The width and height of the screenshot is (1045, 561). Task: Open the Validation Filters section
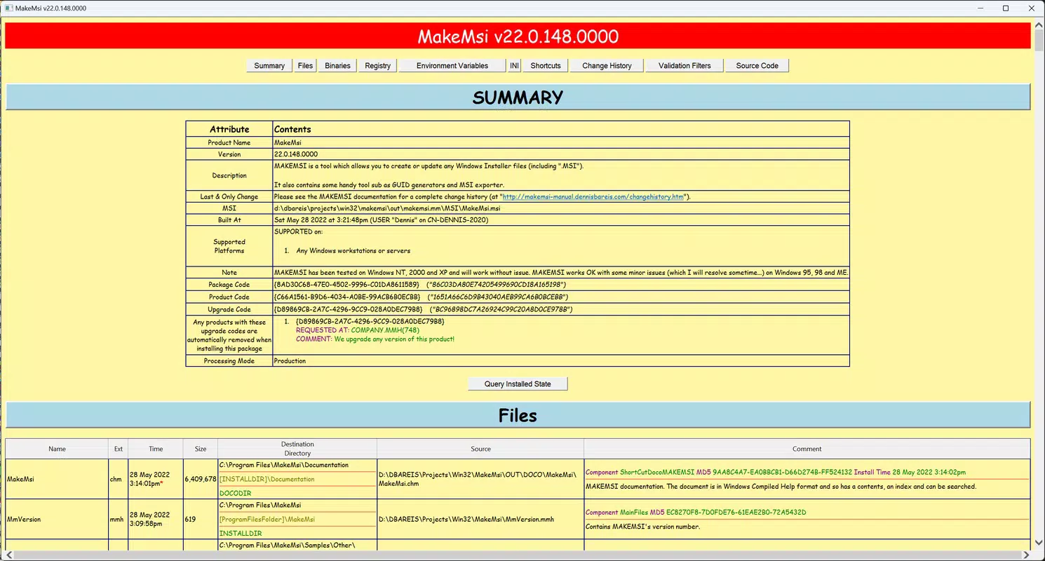(685, 66)
